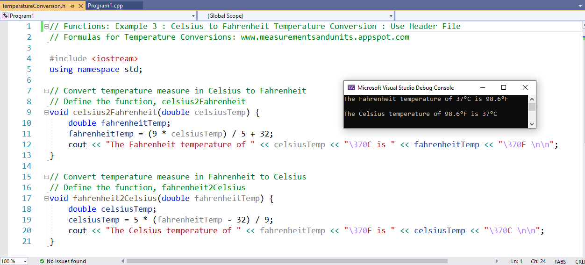Collapse the fahrenheit2Celsius function at line 17
Screen dimensions: 585x265
(46, 199)
